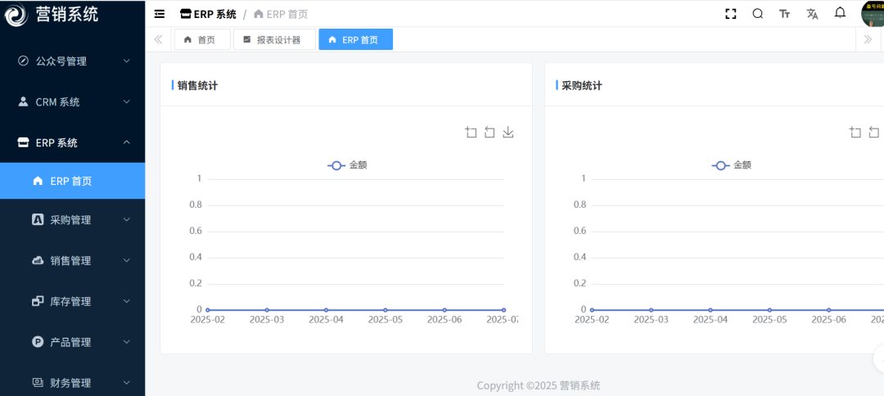This screenshot has height=396, width=884.
Task: Click the zoom-reset icon in 采购统计 chart
Action: 874,133
